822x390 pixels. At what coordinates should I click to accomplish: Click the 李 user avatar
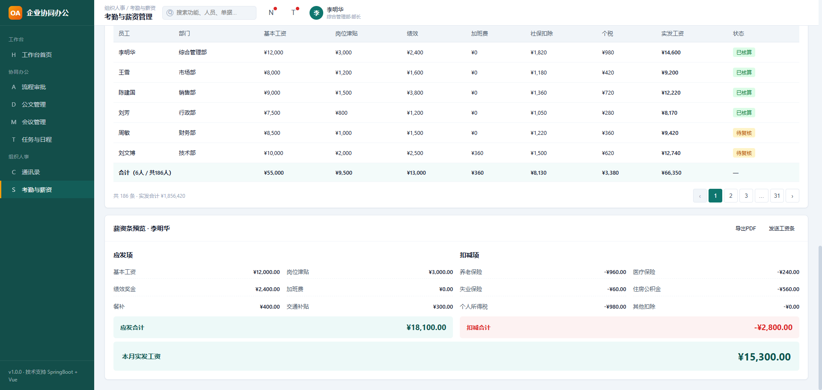(x=316, y=13)
